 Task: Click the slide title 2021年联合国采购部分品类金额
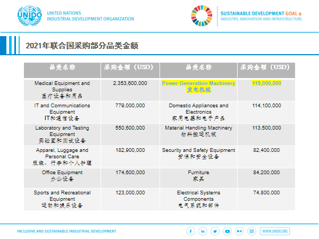tap(82, 46)
